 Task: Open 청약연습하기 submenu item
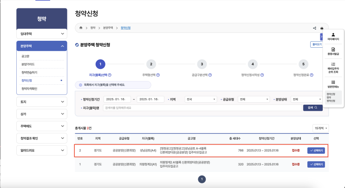(x=29, y=72)
